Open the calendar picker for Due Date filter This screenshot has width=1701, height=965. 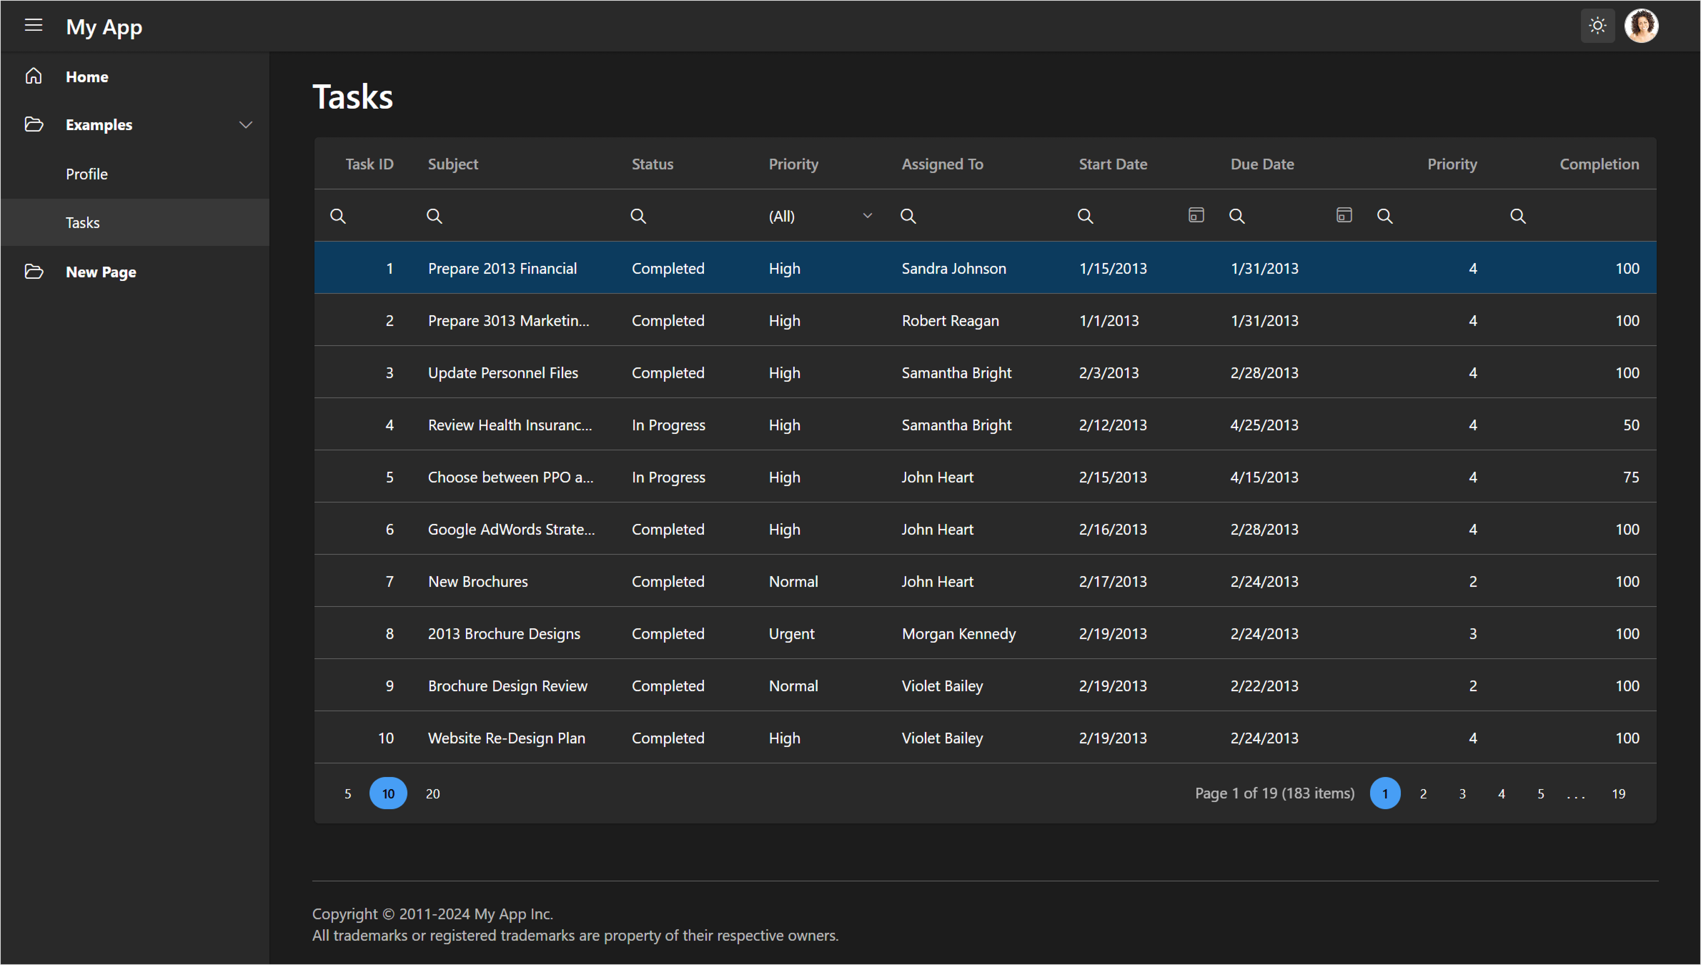coord(1344,215)
